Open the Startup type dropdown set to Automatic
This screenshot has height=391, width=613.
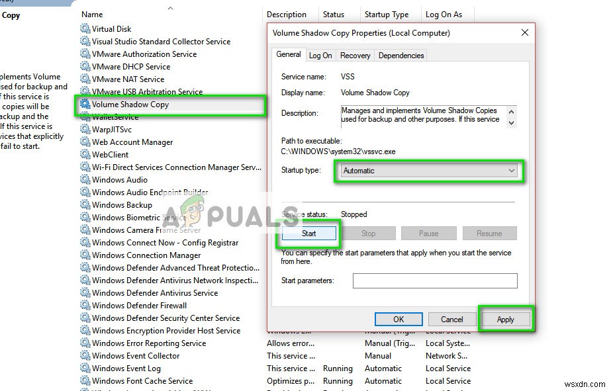point(429,171)
